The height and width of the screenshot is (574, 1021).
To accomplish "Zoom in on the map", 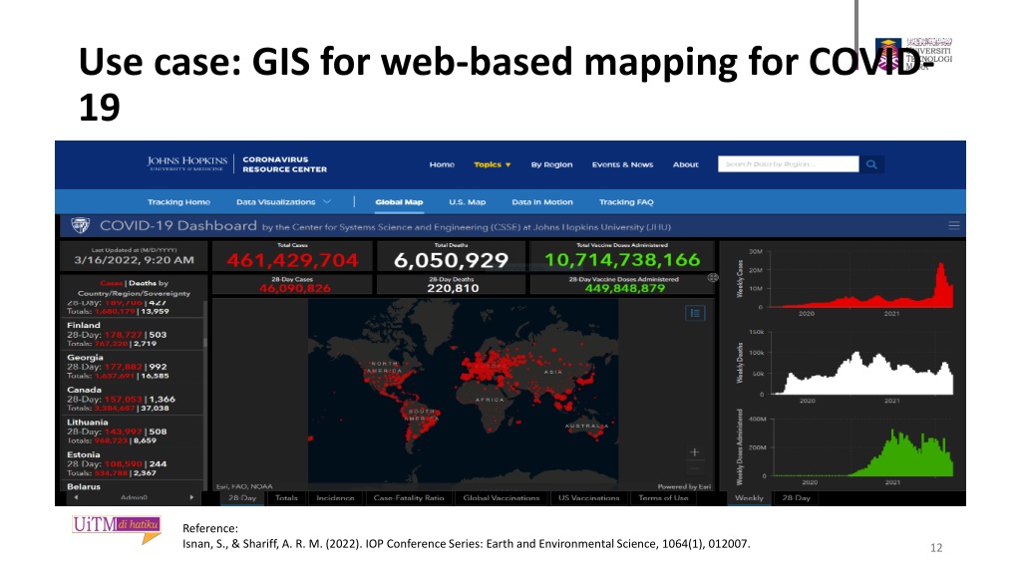I will (x=695, y=452).
